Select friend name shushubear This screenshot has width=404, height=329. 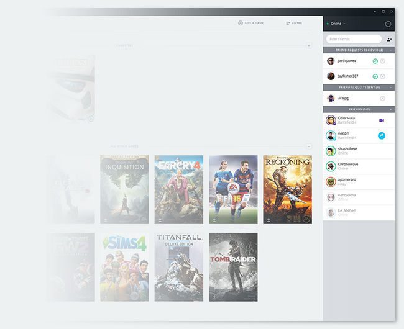point(347,149)
